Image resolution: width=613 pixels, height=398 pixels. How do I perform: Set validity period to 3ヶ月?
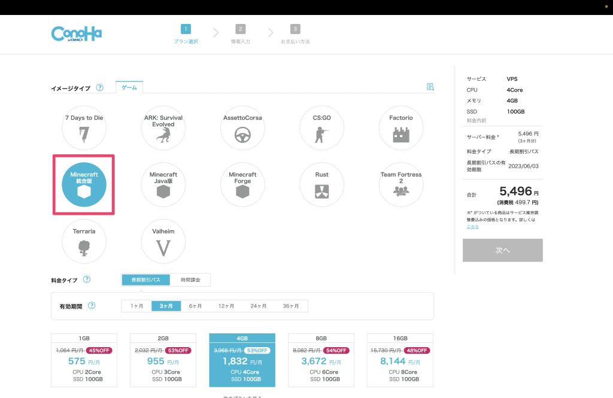[166, 306]
